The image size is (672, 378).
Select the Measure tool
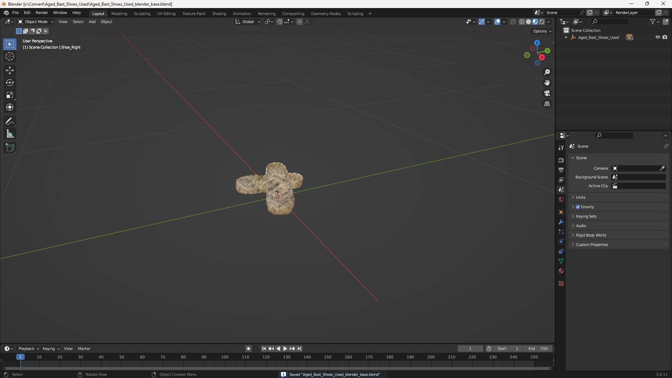pyautogui.click(x=10, y=134)
